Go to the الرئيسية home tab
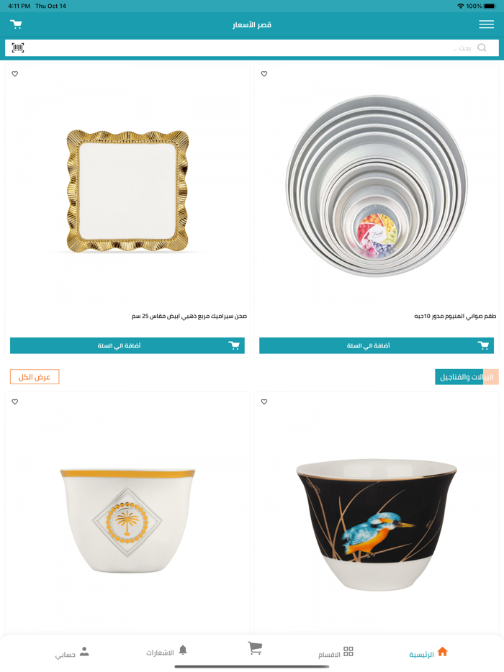The width and height of the screenshot is (504, 672). pos(428,653)
